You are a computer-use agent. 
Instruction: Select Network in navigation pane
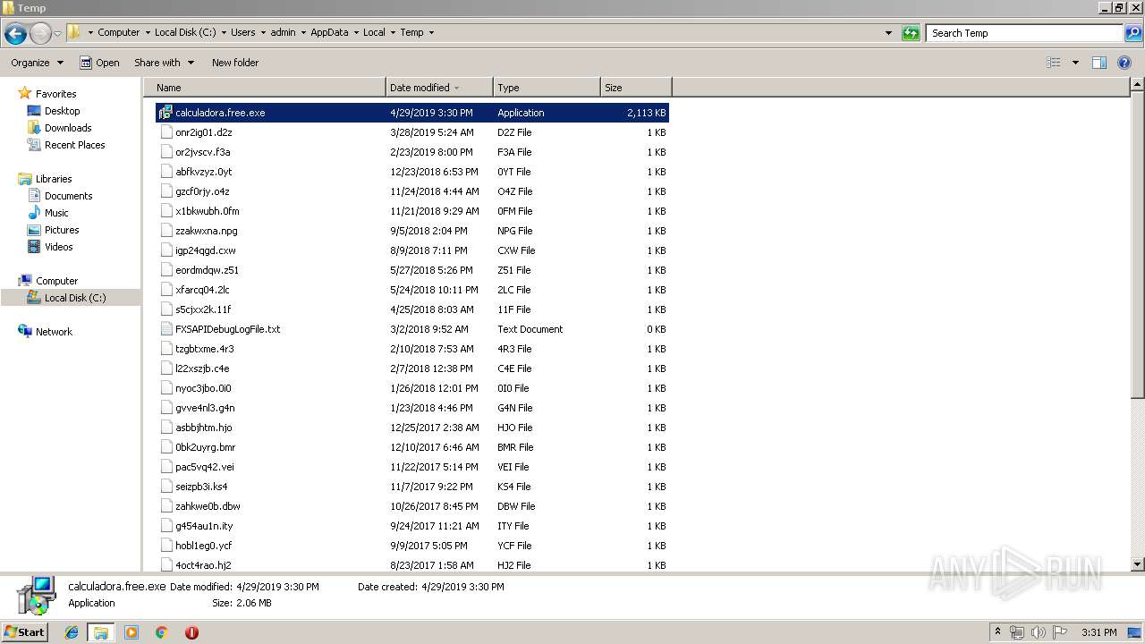point(54,332)
